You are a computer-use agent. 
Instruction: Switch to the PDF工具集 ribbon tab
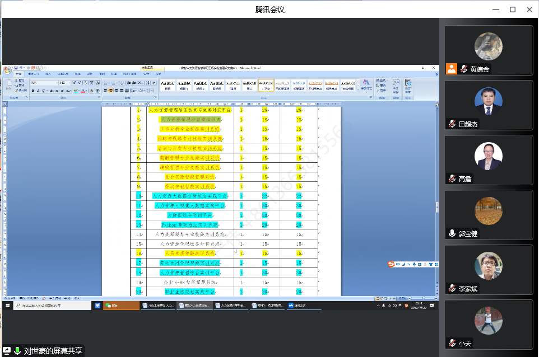[130, 74]
